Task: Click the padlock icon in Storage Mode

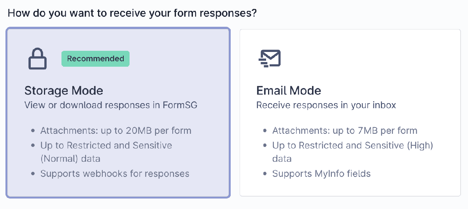Action: (37, 59)
